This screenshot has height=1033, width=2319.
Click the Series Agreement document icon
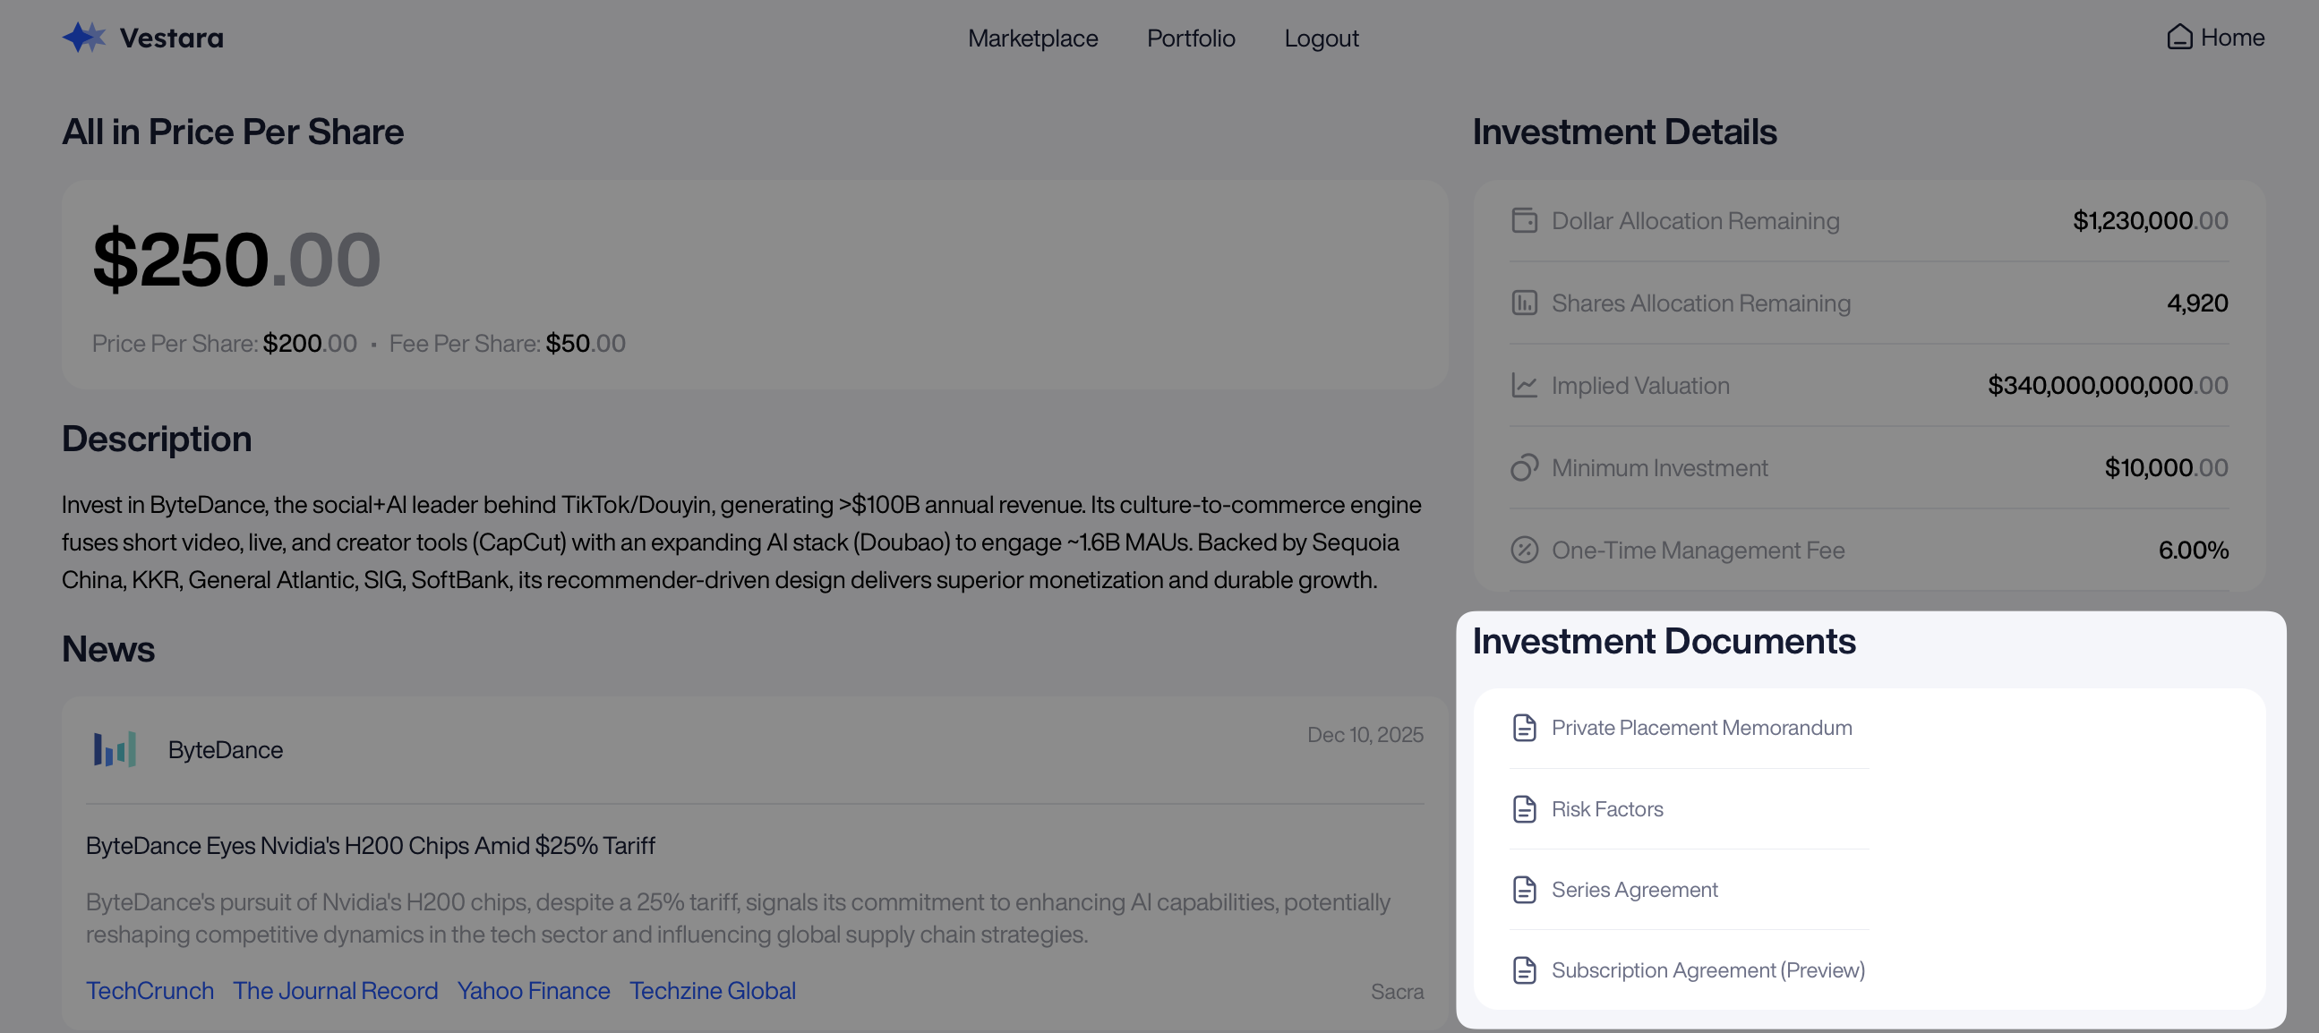[x=1523, y=889]
